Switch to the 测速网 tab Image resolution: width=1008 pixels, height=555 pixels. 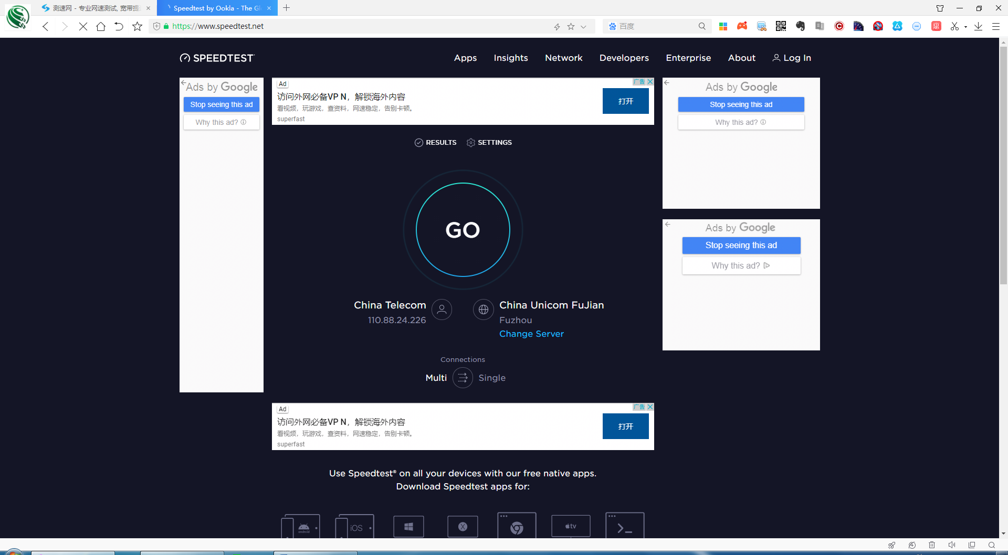point(96,8)
